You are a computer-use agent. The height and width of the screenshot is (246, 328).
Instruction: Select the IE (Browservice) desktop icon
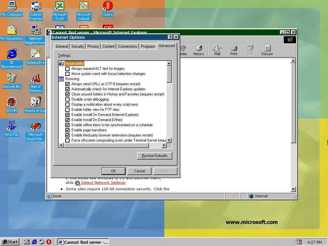point(12,59)
